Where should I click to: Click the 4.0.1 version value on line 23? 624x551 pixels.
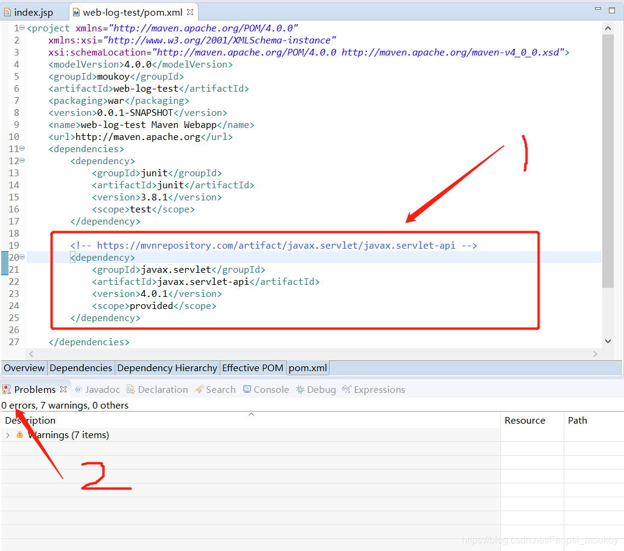click(x=154, y=293)
